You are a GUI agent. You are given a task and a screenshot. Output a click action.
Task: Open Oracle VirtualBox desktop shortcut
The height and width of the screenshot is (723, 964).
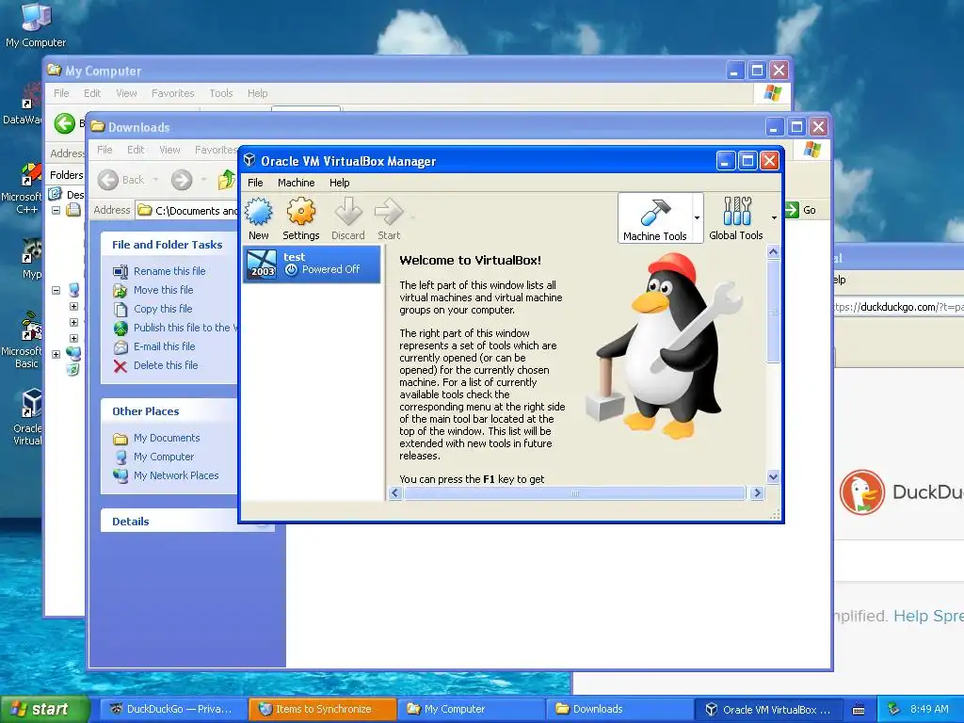click(x=27, y=418)
